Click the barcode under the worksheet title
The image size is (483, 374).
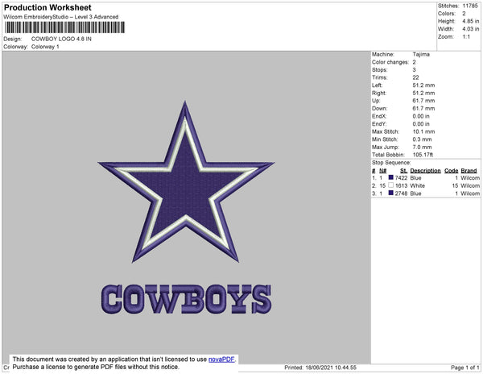click(x=64, y=27)
